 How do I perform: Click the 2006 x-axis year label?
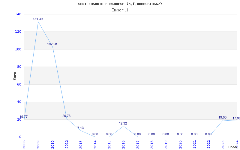click(x=24, y=145)
